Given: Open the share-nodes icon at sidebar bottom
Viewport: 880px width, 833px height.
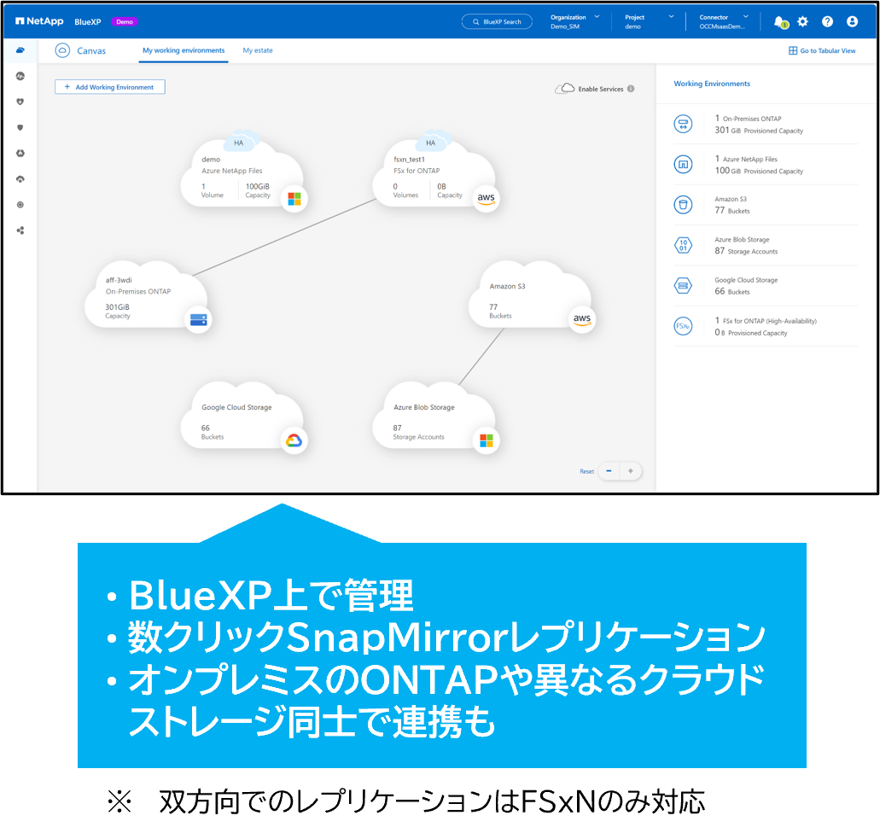Looking at the screenshot, I should (x=20, y=230).
